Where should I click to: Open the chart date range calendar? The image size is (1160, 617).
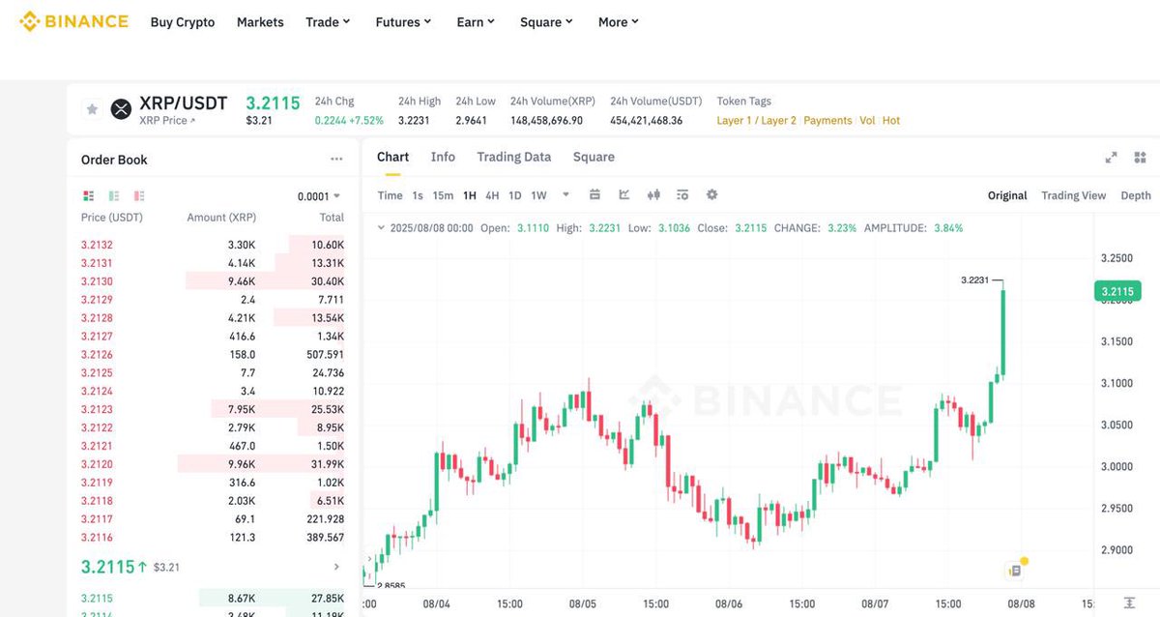[x=594, y=194]
